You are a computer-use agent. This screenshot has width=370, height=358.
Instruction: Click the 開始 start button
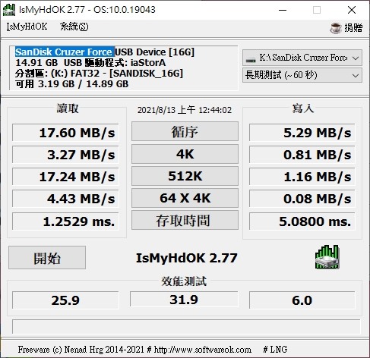47,258
